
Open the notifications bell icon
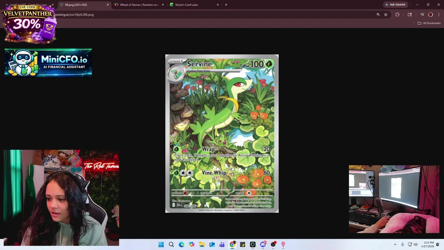click(x=438, y=244)
